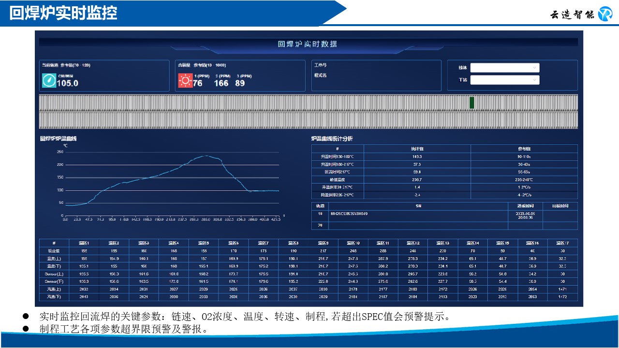Image resolution: width=619 pixels, height=348 pixels.
Task: Click the lower conveyor track strip
Action: (308, 120)
